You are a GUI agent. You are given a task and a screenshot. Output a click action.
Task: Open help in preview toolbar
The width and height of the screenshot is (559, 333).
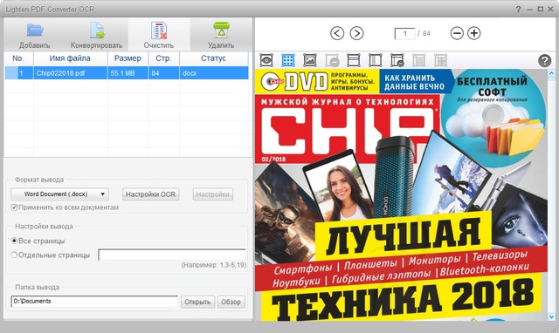click(x=544, y=61)
